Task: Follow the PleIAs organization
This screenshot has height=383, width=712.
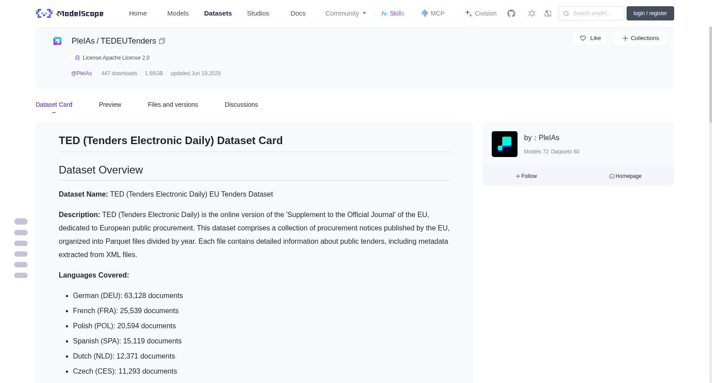Action: pyautogui.click(x=526, y=176)
